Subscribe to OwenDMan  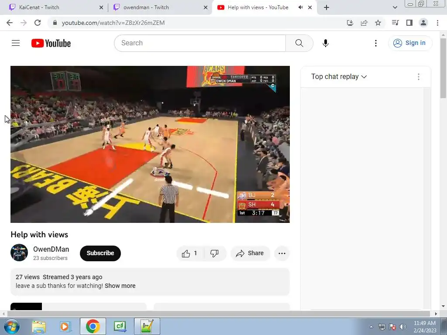(100, 253)
